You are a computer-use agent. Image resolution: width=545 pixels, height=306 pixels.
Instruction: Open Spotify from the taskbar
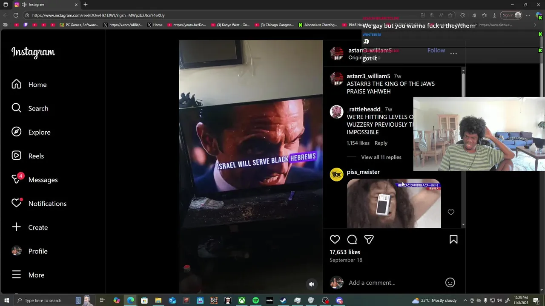coord(255,300)
